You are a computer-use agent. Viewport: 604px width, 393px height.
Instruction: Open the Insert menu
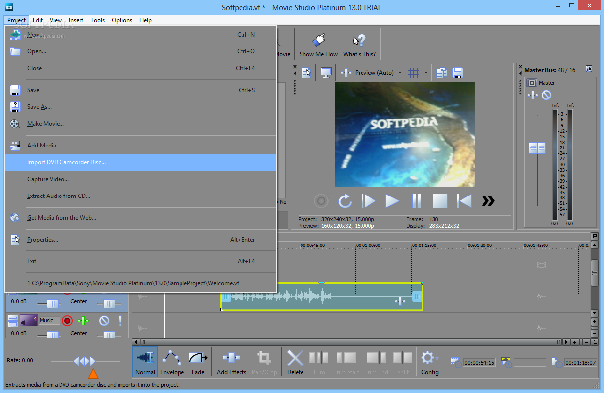pyautogui.click(x=76, y=20)
